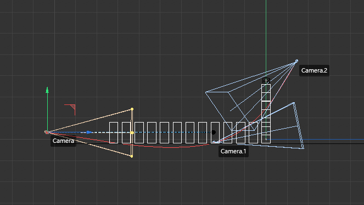Grab the green Y-axis arrow handle
The height and width of the screenshot is (205, 364).
(47, 90)
